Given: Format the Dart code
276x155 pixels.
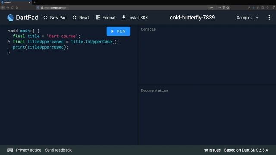Looking at the screenshot, I should (x=106, y=18).
